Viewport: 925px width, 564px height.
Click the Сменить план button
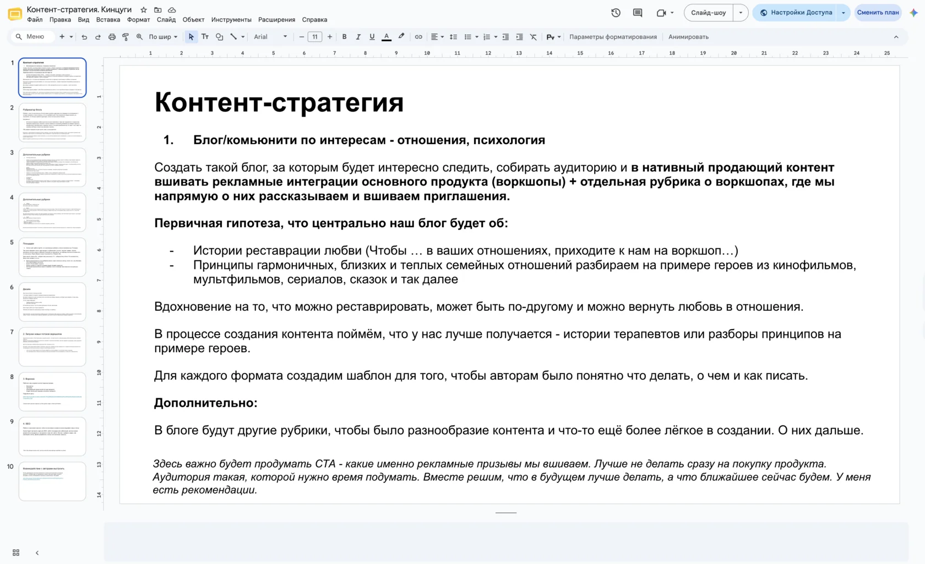[x=878, y=13]
